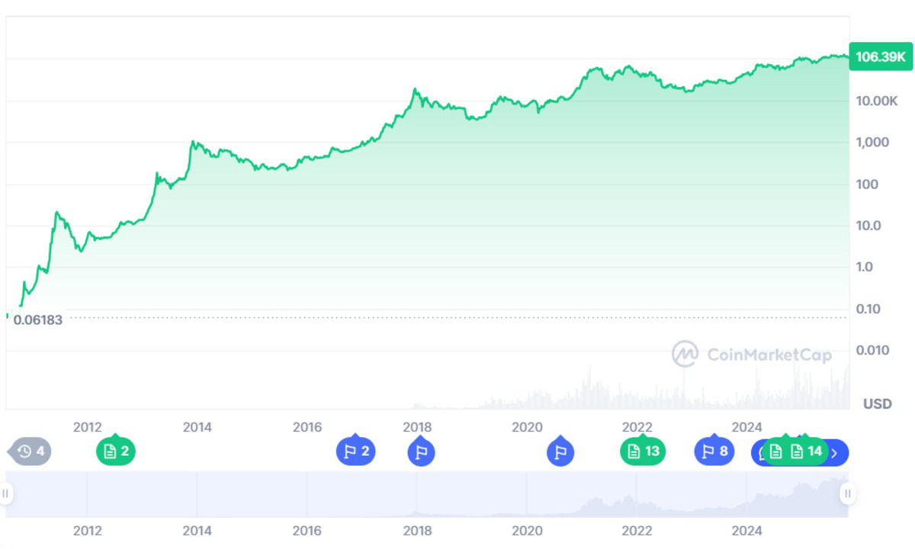The height and width of the screenshot is (549, 915).
Task: Click the blue flag marker with 2
Action: pos(355,451)
